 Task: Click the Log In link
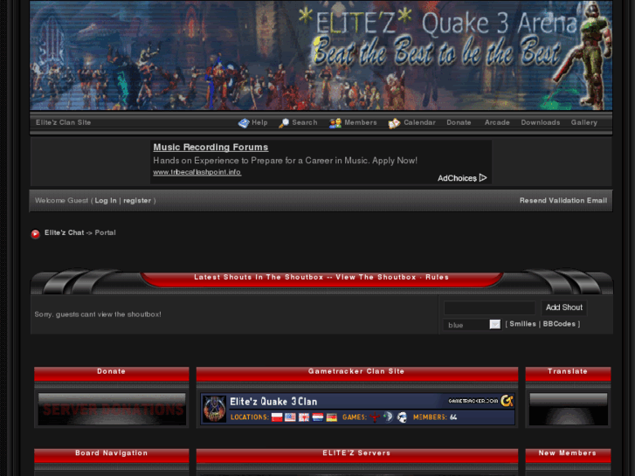coord(106,201)
